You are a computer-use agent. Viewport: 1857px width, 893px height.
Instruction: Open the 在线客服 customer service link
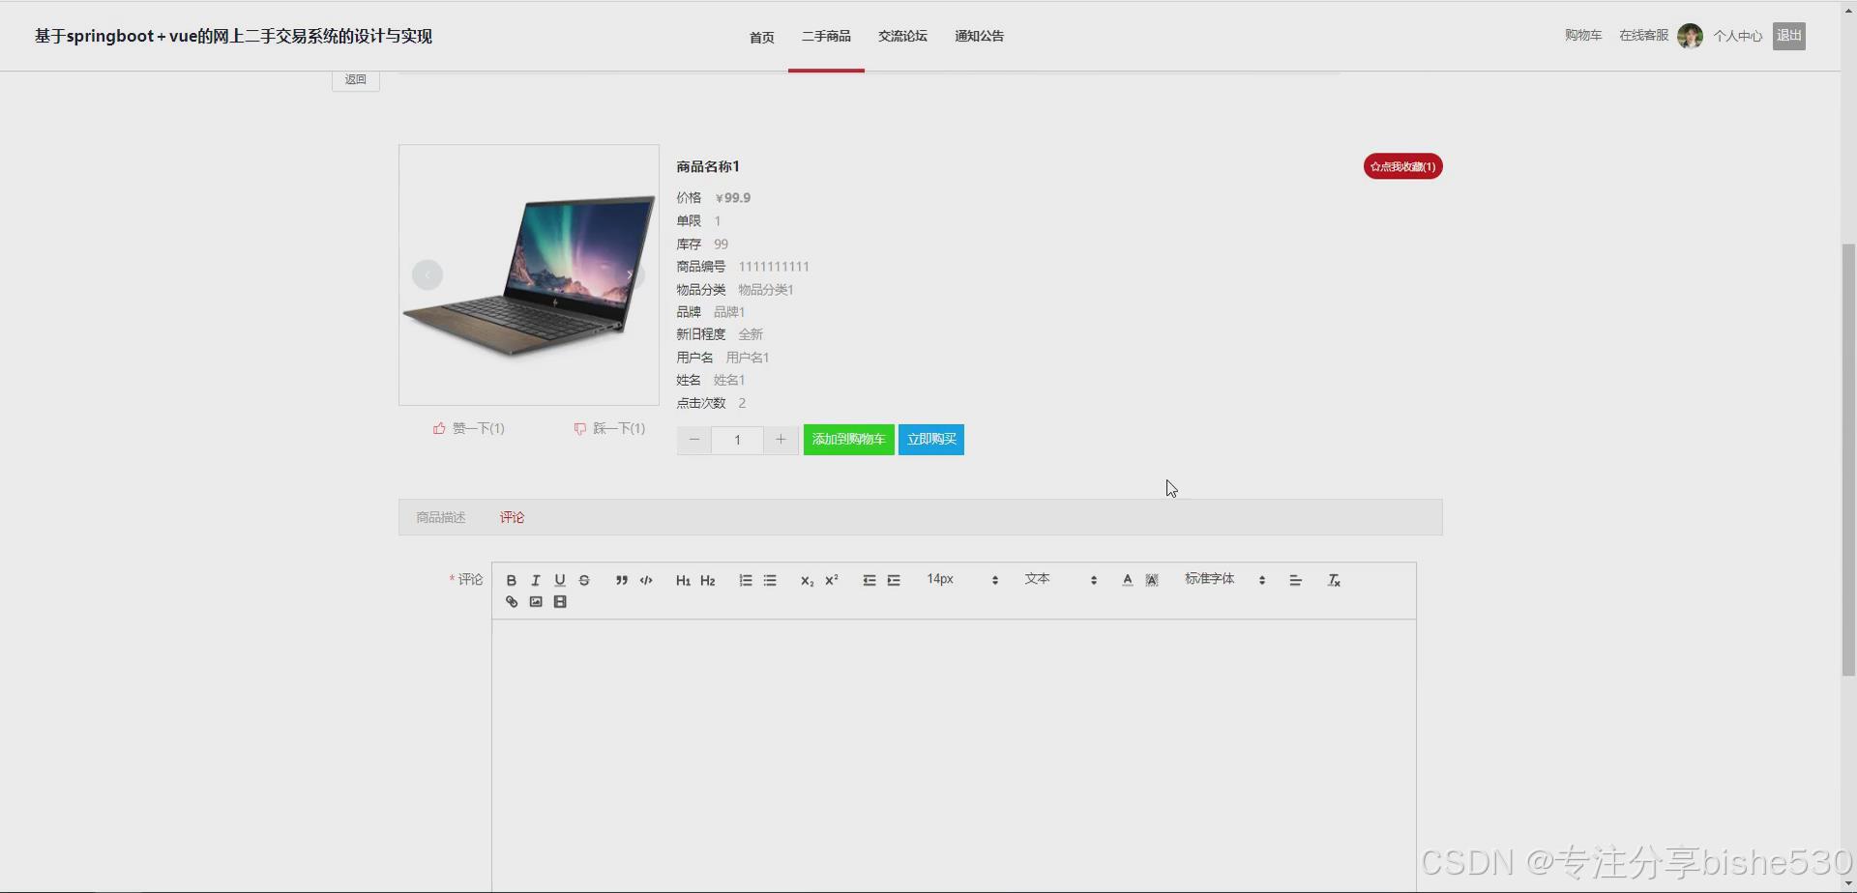click(1644, 36)
